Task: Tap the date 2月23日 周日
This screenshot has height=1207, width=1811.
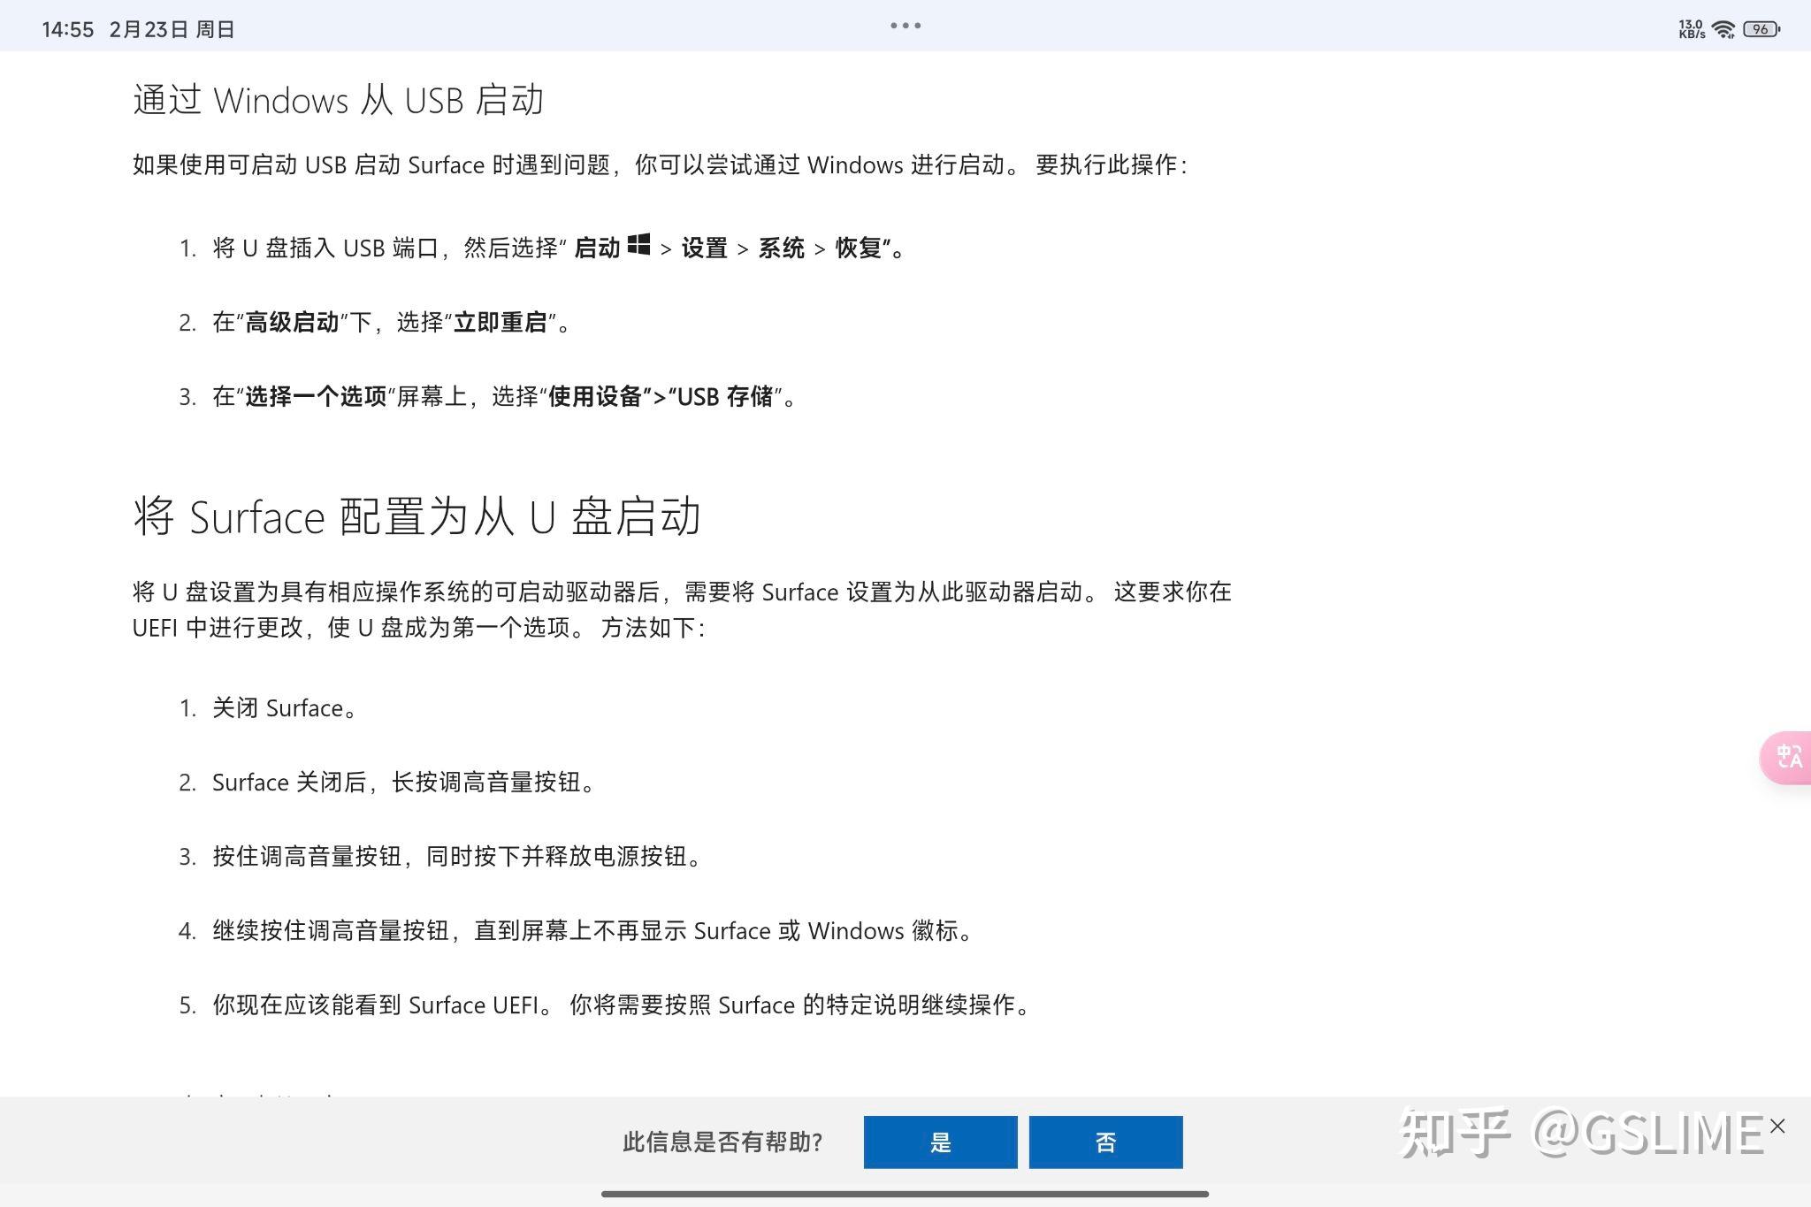Action: (172, 29)
